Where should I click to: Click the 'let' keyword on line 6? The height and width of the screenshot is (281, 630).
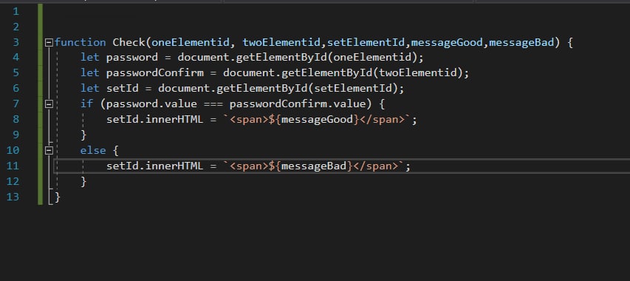pos(90,89)
